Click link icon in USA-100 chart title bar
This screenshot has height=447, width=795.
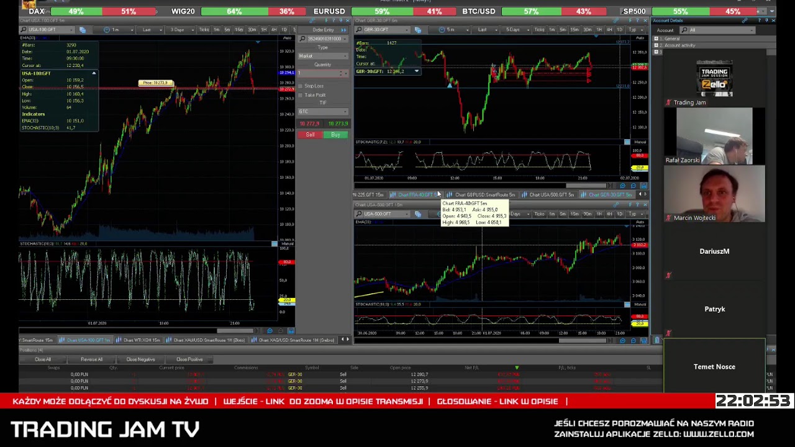[x=312, y=20]
